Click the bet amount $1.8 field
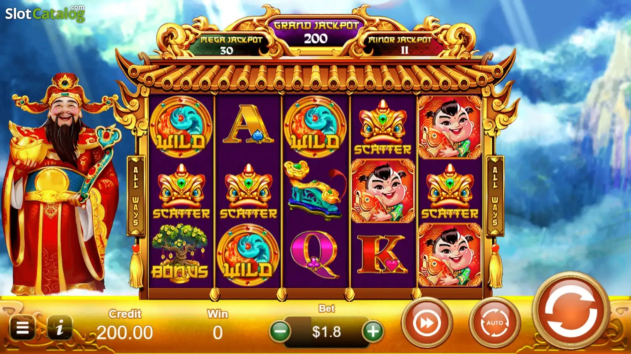The image size is (631, 354). pyautogui.click(x=327, y=332)
